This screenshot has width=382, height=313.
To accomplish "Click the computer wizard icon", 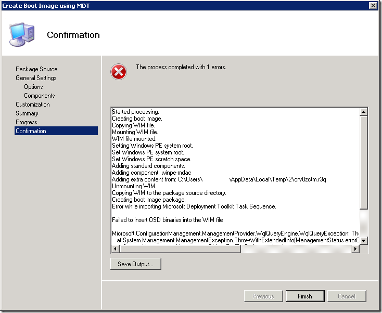I will 22,34.
